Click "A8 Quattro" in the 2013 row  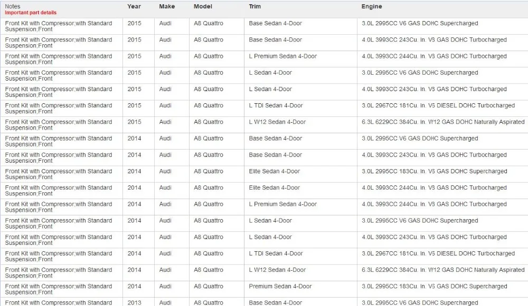point(209,303)
